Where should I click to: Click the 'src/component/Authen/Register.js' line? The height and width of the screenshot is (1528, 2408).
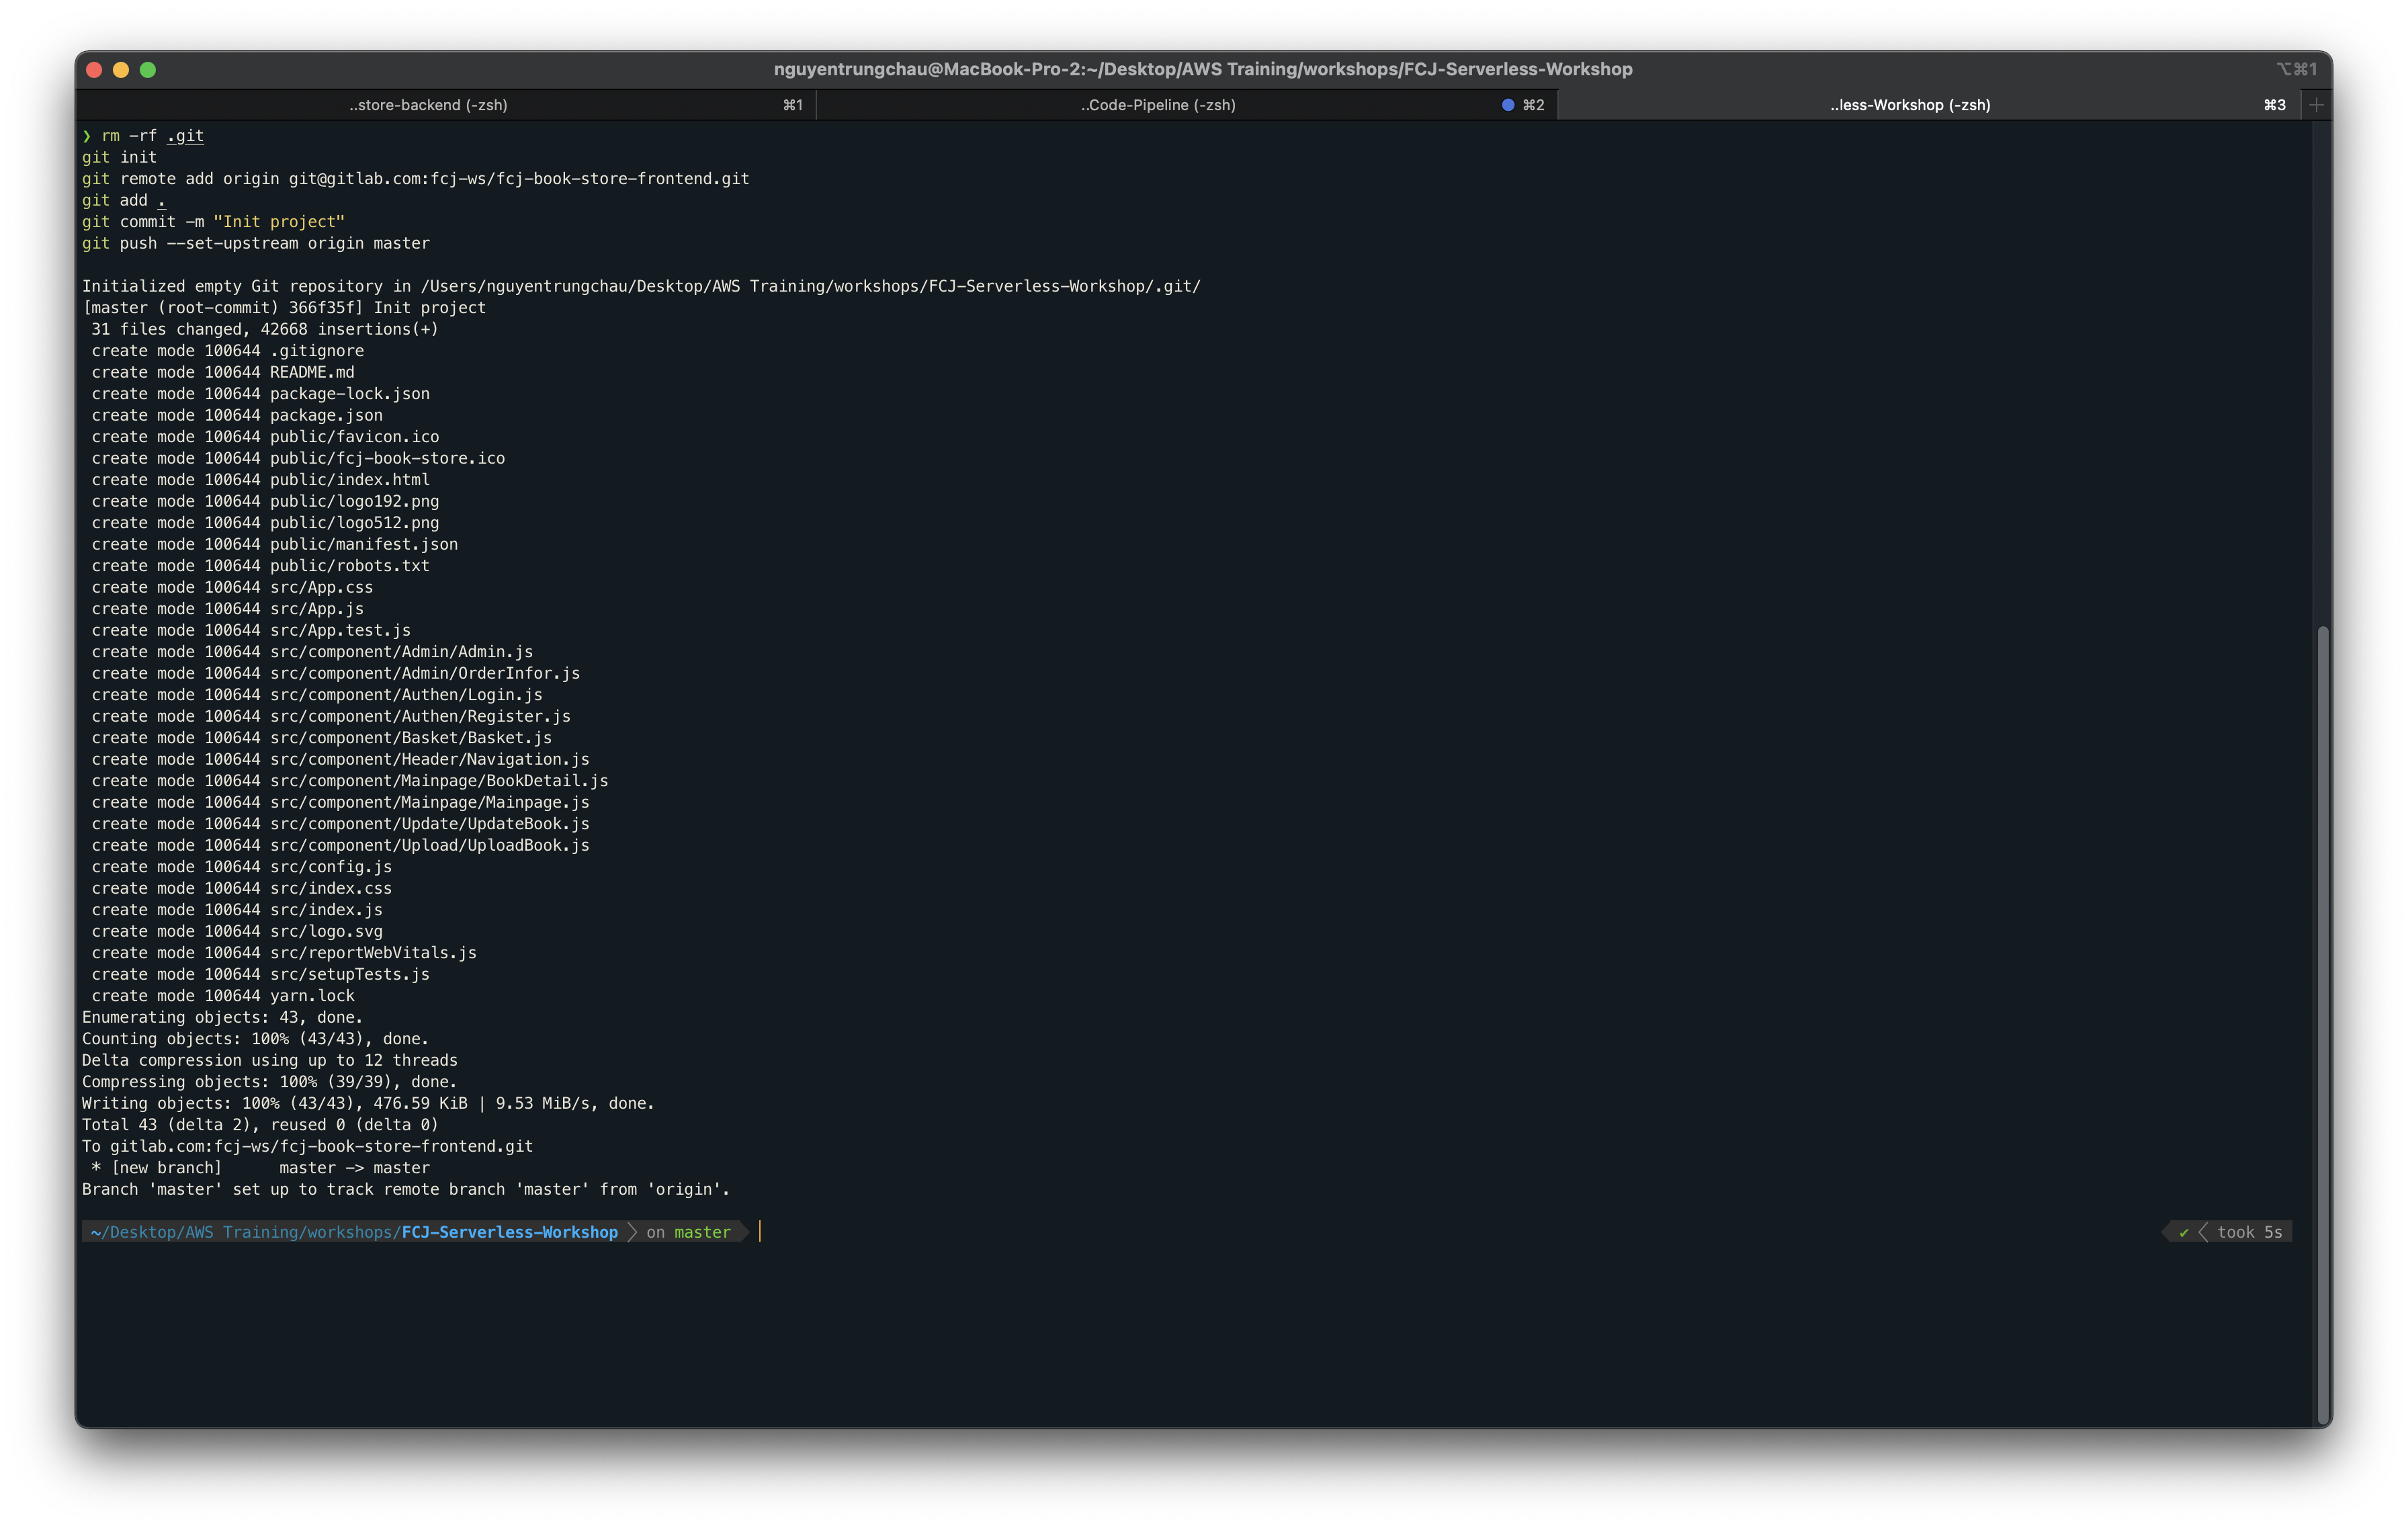point(331,716)
